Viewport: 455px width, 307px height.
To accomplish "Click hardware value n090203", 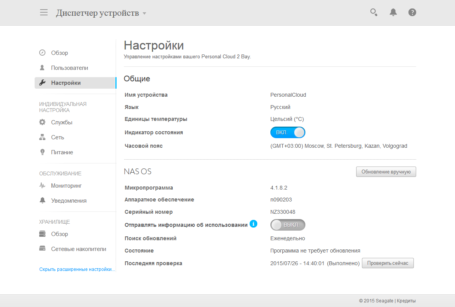I will [281, 200].
